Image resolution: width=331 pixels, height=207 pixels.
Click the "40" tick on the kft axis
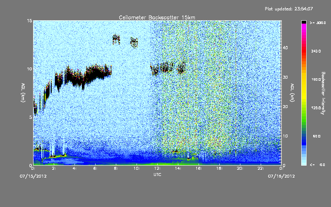285,48
